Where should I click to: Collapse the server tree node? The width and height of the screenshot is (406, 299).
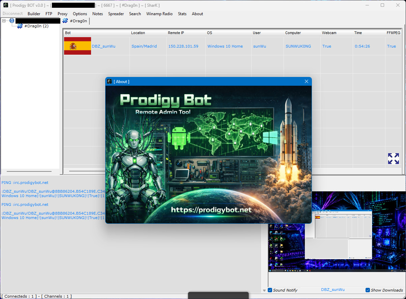point(4,21)
